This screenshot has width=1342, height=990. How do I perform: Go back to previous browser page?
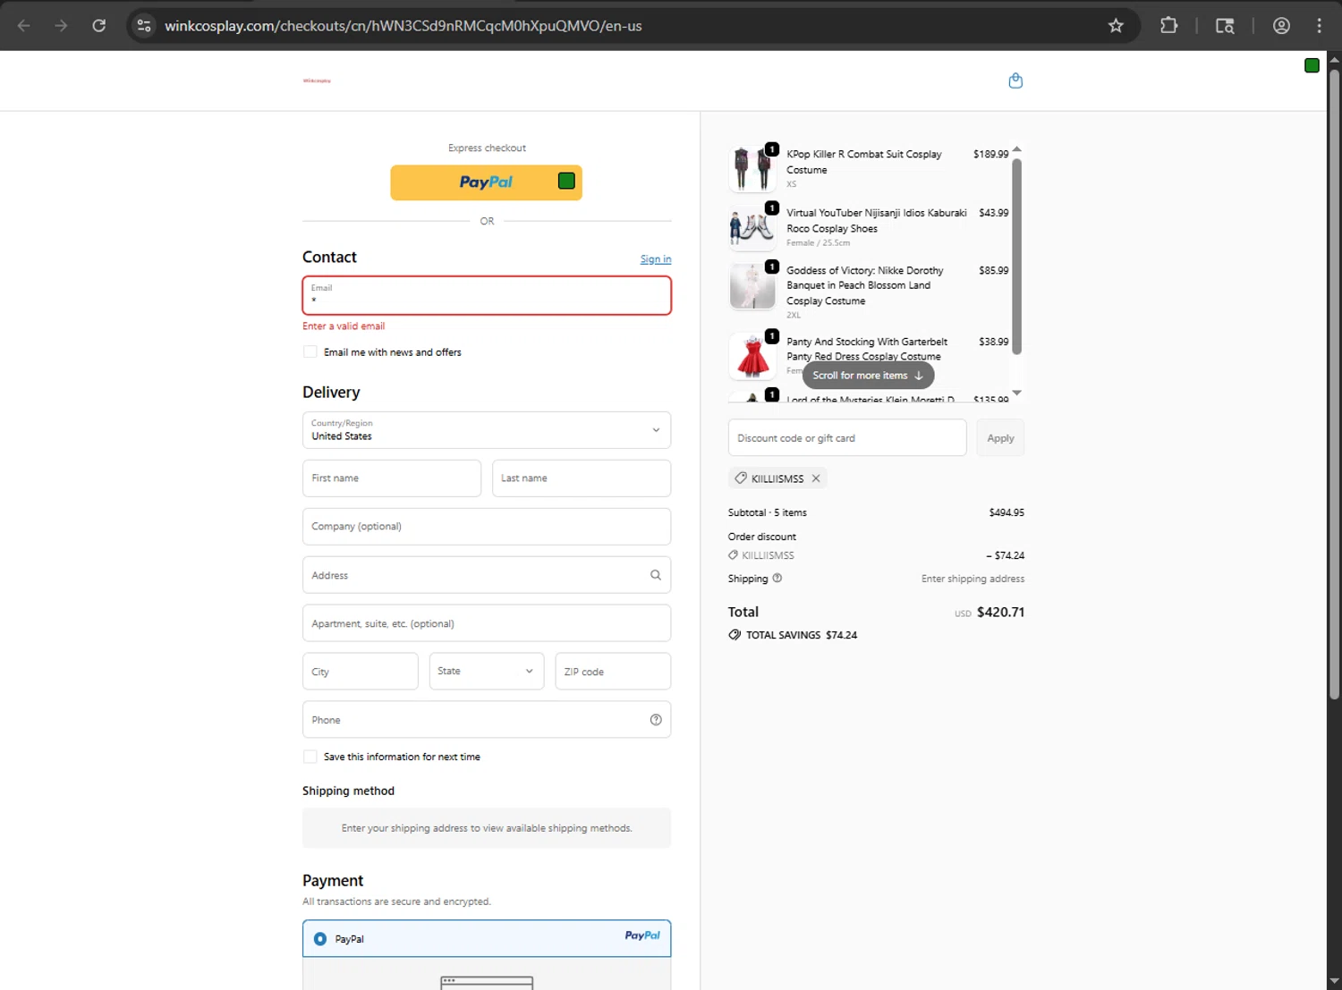[24, 26]
